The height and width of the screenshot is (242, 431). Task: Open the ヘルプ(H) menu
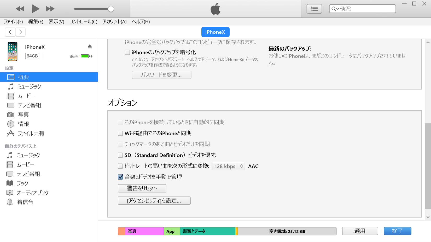[141, 22]
